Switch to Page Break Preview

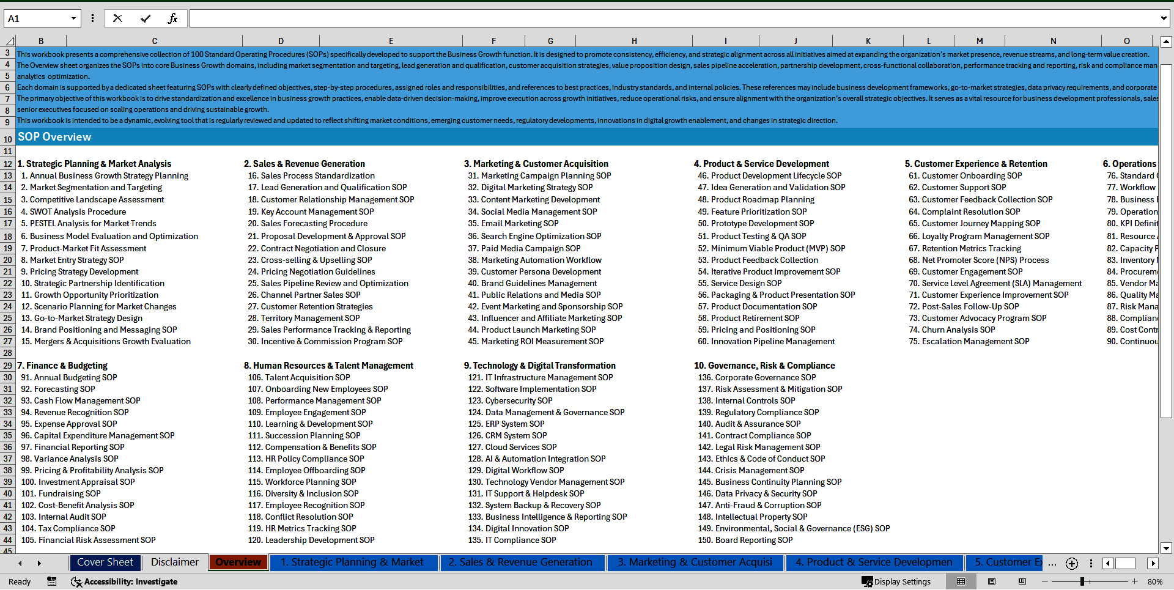[x=1022, y=581]
